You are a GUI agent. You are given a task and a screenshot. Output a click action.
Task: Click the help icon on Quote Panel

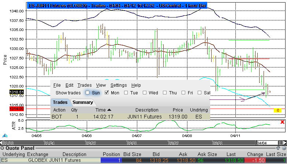tap(284, 148)
